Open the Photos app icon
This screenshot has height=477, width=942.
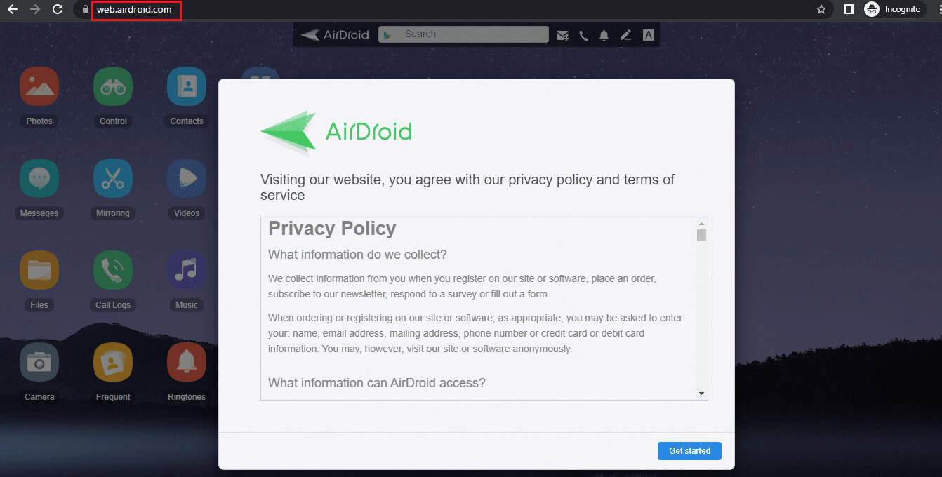pos(39,86)
